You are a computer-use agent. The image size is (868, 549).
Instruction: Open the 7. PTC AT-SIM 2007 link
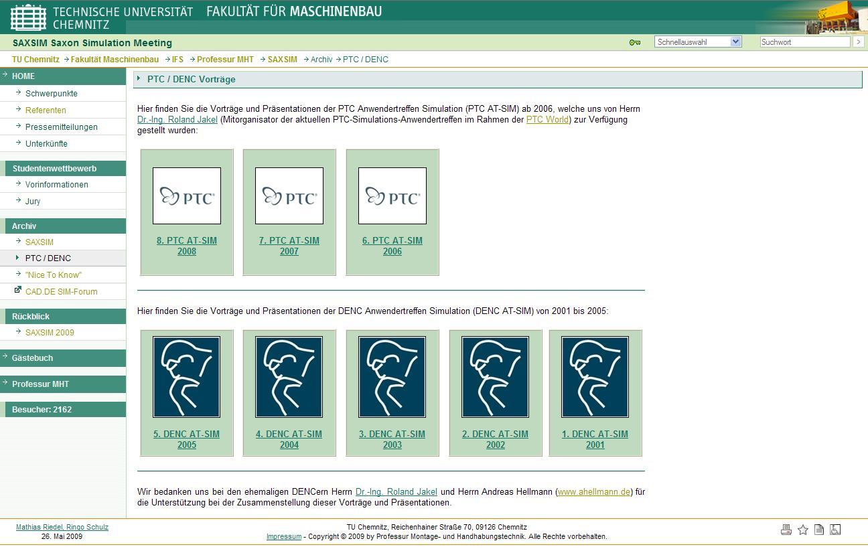tap(289, 246)
